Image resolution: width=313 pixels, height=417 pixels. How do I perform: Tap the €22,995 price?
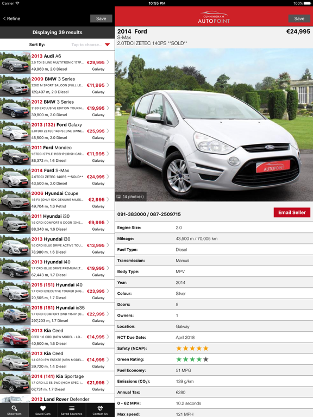click(x=96, y=314)
